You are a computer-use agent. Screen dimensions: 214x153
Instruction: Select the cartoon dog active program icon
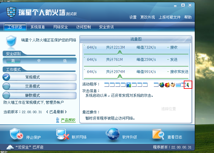(x=173, y=85)
